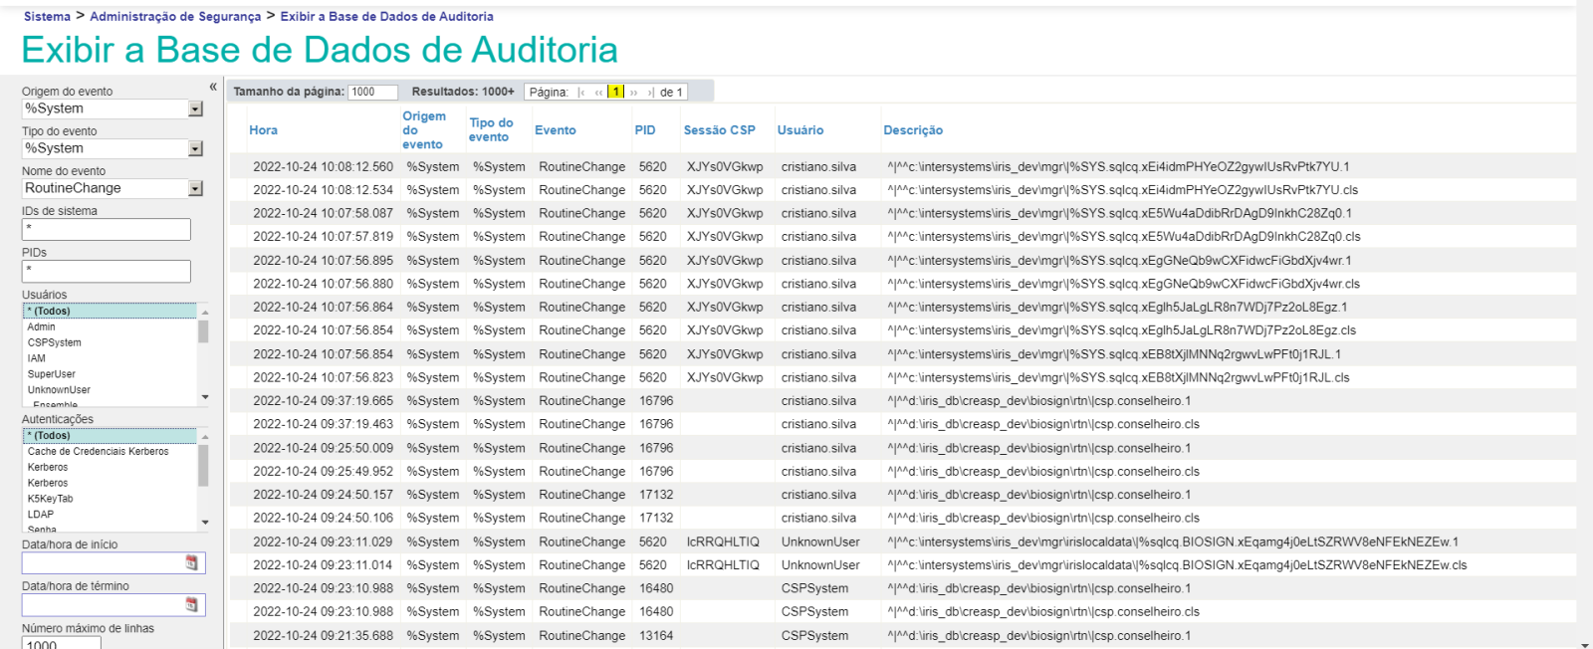Go to first page of results
The height and width of the screenshot is (649, 1593).
point(581,93)
